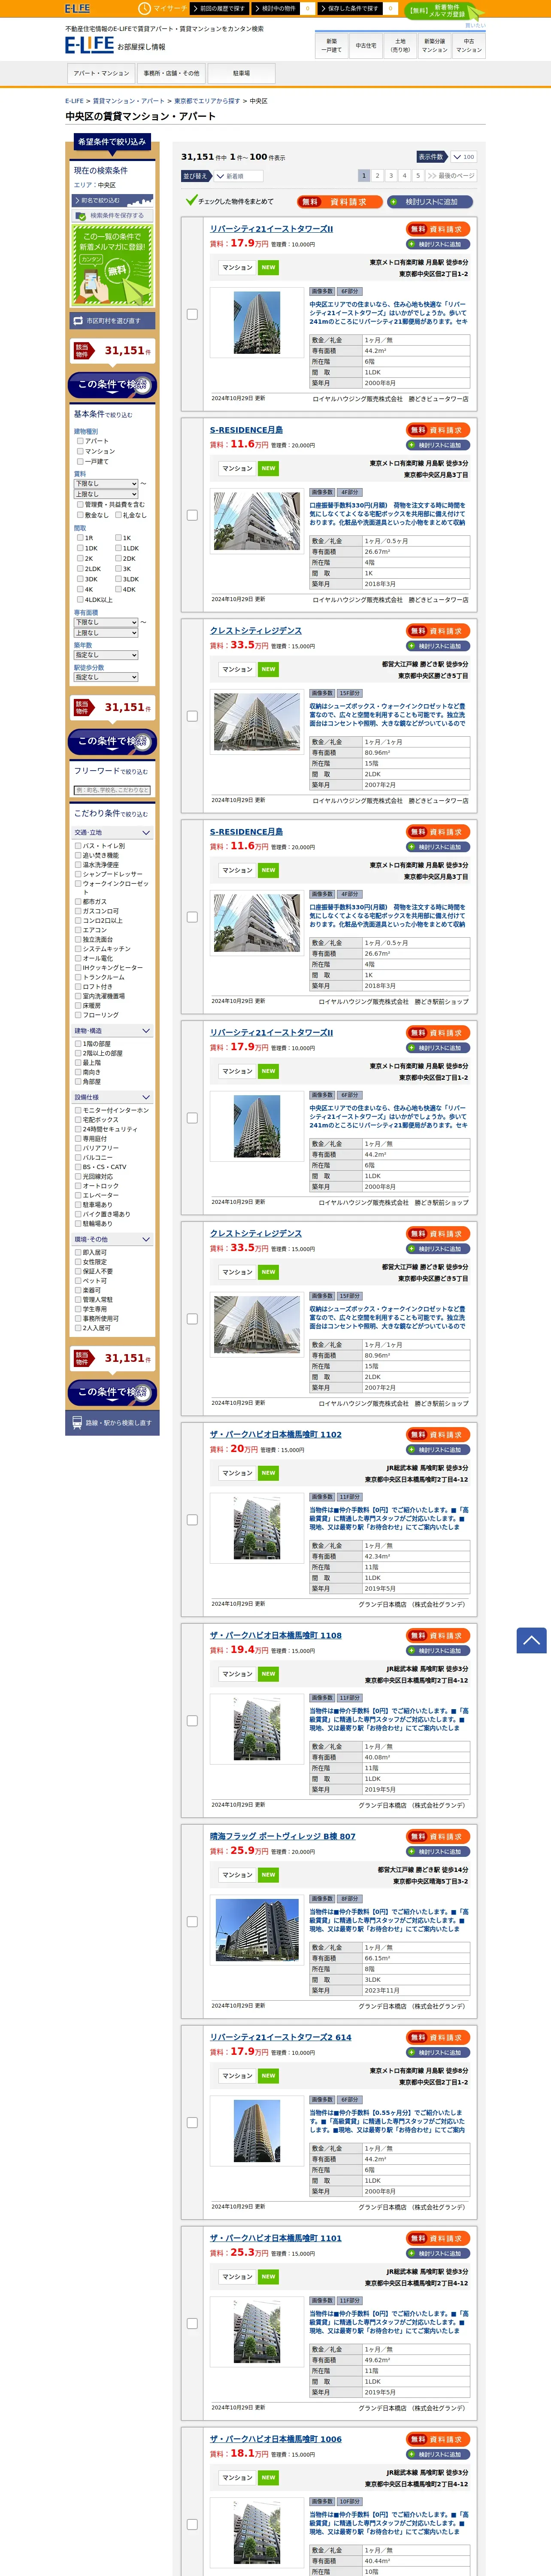551x2576 pixels.
Task: Click 無料 資料請求 on クレストシティレジデンス 勝どきビュータワー listing
Action: click(438, 631)
